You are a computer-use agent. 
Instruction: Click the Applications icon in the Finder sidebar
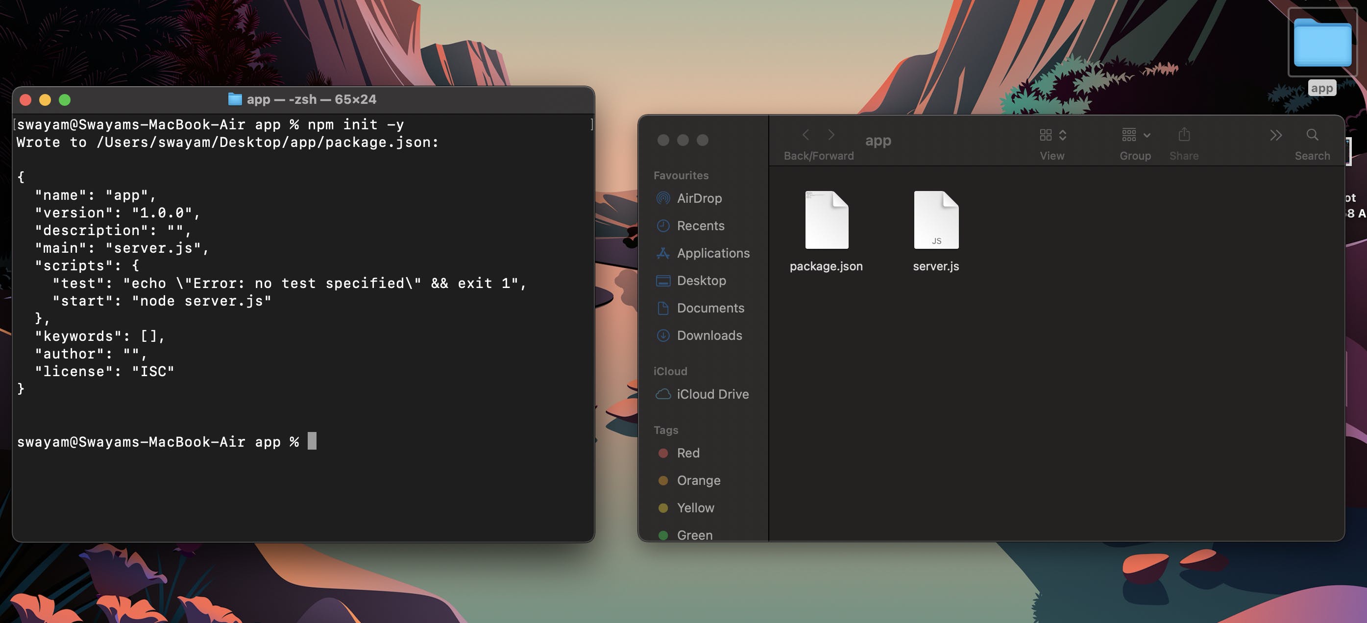[663, 253]
